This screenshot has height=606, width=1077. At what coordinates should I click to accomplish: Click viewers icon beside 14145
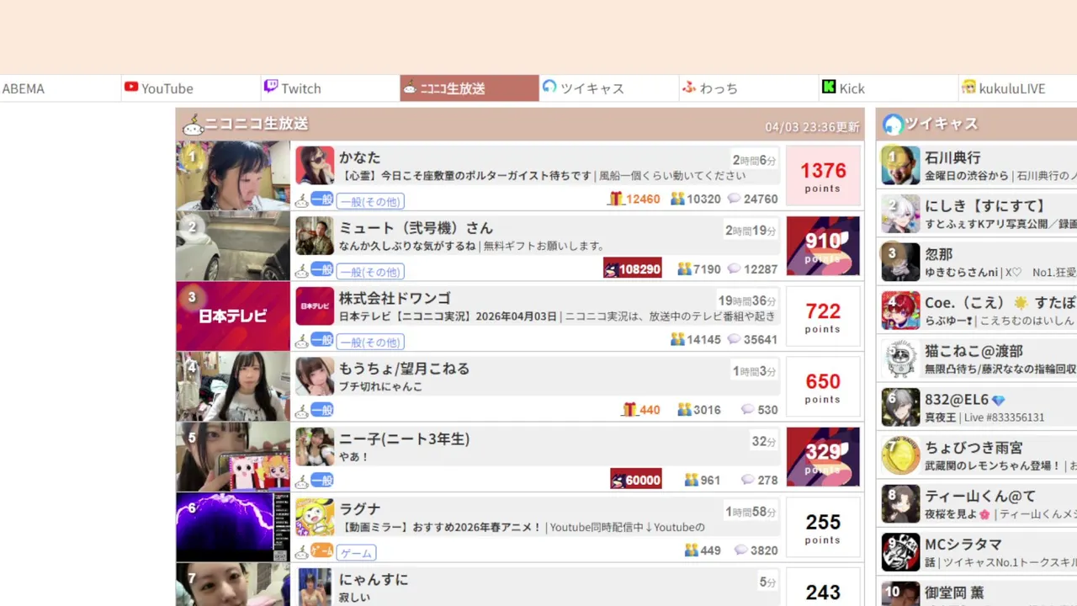point(677,339)
